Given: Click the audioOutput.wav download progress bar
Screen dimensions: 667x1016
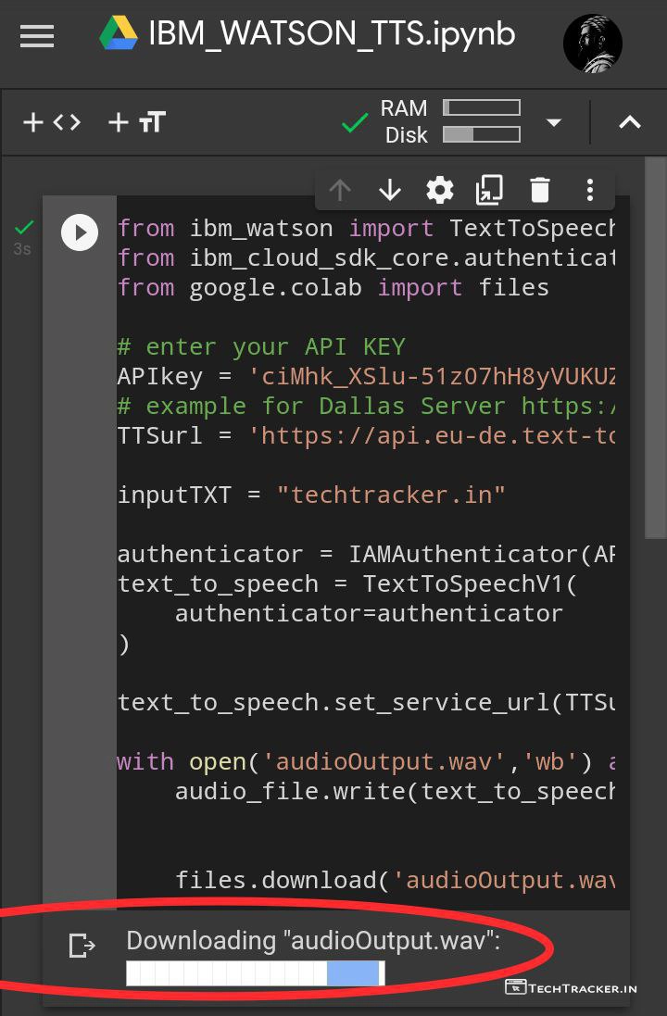Looking at the screenshot, I should coord(256,973).
